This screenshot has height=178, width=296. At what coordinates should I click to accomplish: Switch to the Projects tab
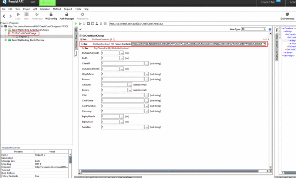coord(47,2)
